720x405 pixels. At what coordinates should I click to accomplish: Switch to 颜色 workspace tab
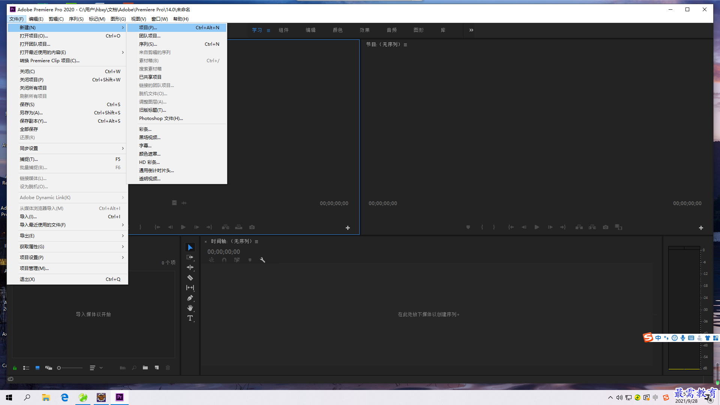(x=337, y=30)
